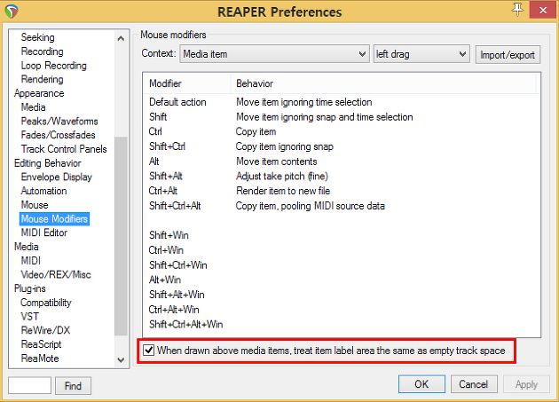Select MIDI Editor in the tree

click(x=44, y=233)
